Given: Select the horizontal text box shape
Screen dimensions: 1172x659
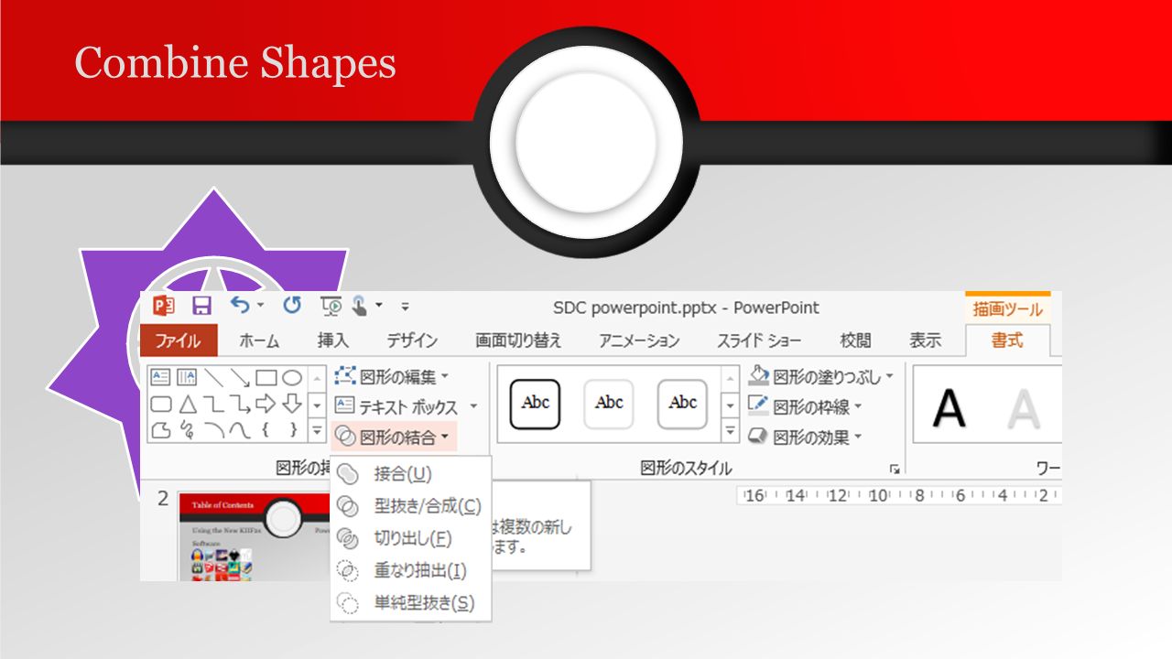Looking at the screenshot, I should click(161, 377).
